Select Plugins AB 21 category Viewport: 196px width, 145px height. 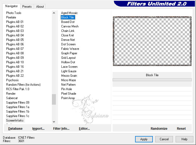click(15, 71)
